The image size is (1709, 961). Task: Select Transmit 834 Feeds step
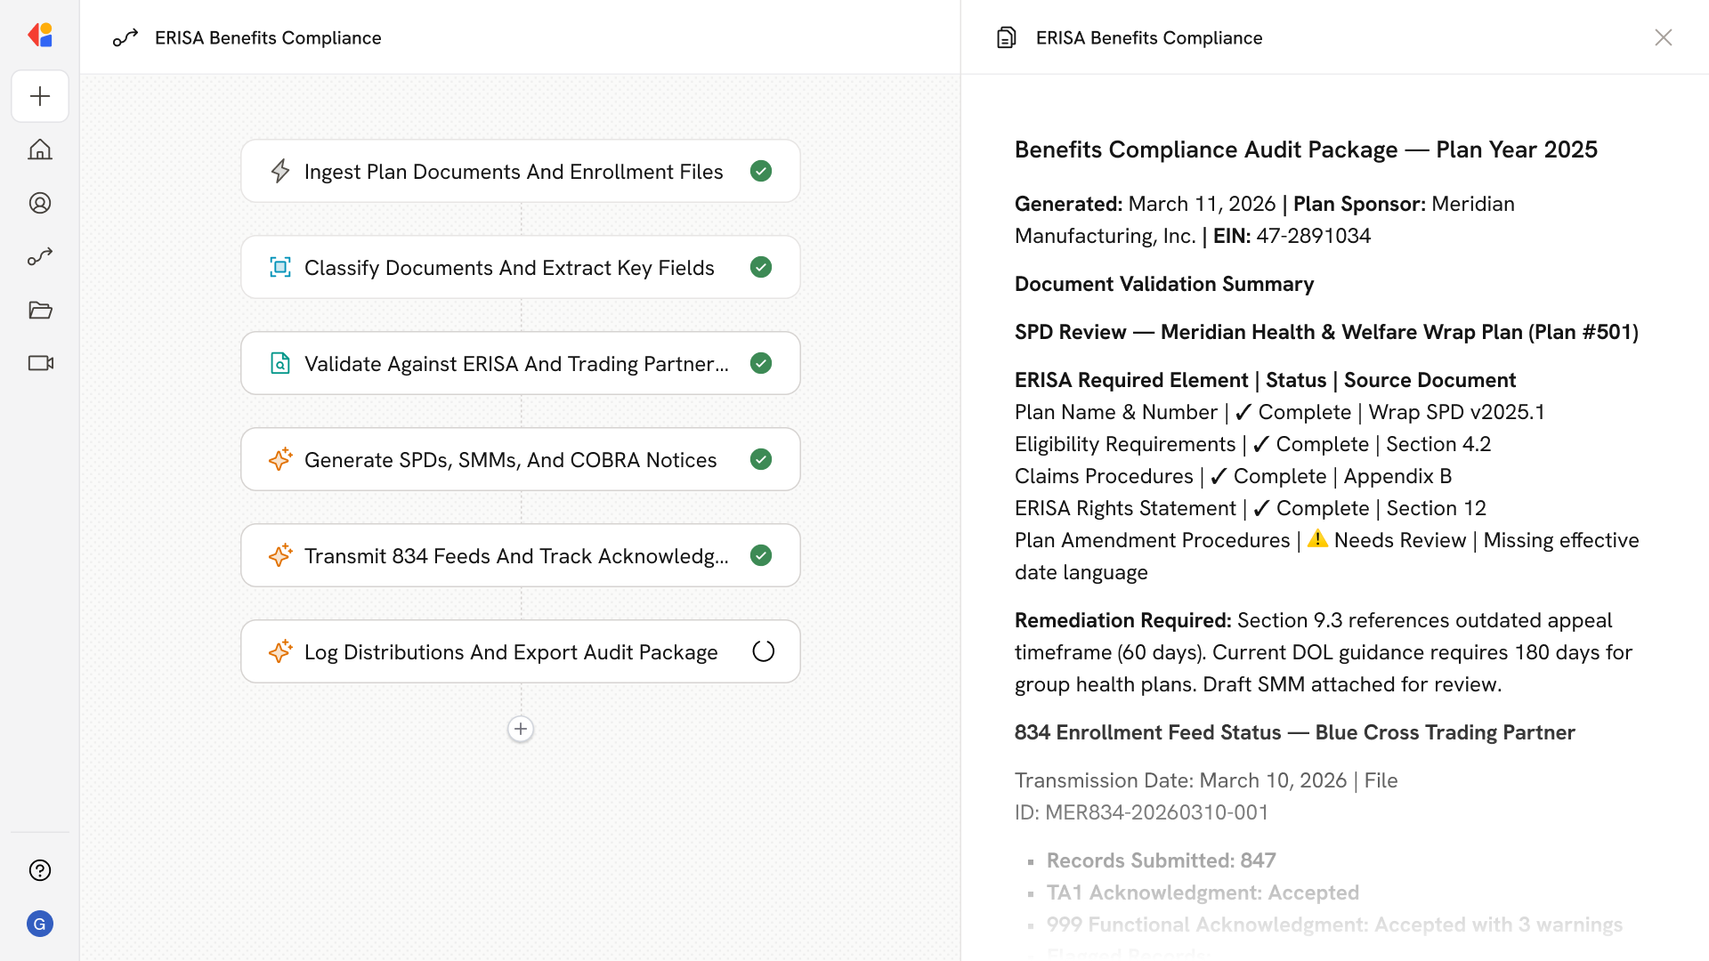tap(515, 555)
